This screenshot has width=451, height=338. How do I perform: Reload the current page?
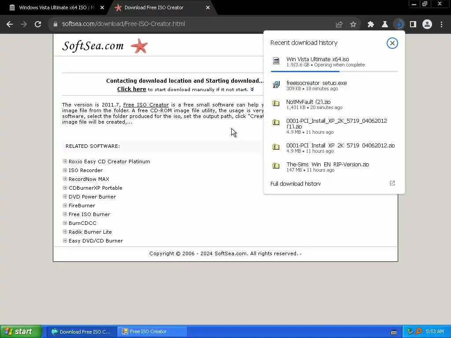point(38,24)
